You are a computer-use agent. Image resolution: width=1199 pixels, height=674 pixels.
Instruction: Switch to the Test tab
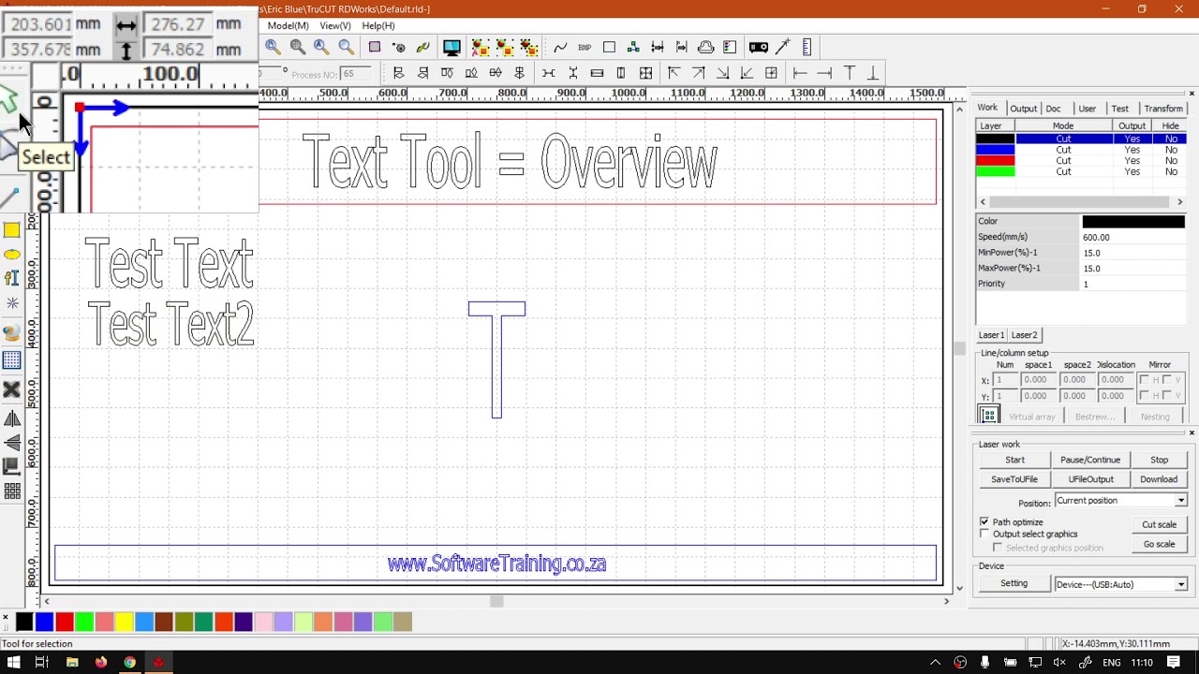1119,109
